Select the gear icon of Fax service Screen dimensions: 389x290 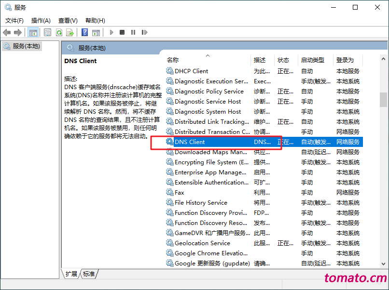point(170,192)
